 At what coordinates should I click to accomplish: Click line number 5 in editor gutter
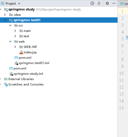[x=122, y=39]
